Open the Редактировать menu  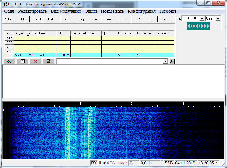[32, 11]
